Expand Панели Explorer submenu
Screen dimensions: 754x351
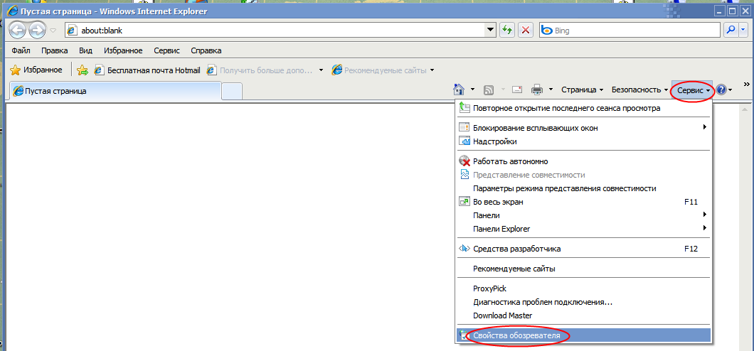click(583, 229)
